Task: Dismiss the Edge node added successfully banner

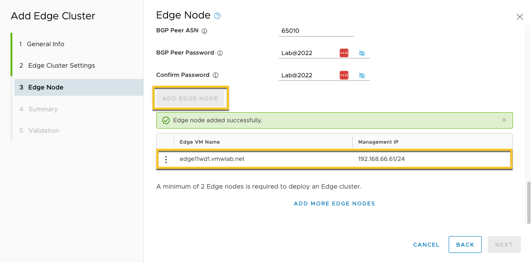Action: pyautogui.click(x=504, y=120)
